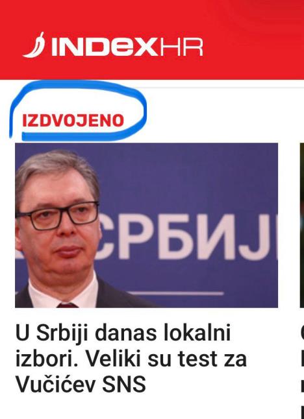Click the white line under СРБИЈ in the photo
The height and width of the screenshot is (419, 304).
click(x=175, y=293)
